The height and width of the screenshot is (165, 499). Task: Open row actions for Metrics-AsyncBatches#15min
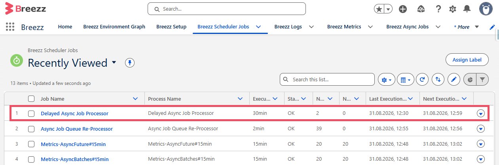point(481,159)
